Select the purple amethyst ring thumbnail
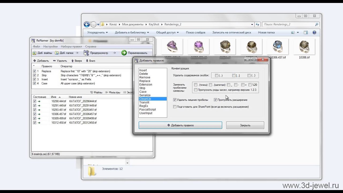 pos(198,47)
